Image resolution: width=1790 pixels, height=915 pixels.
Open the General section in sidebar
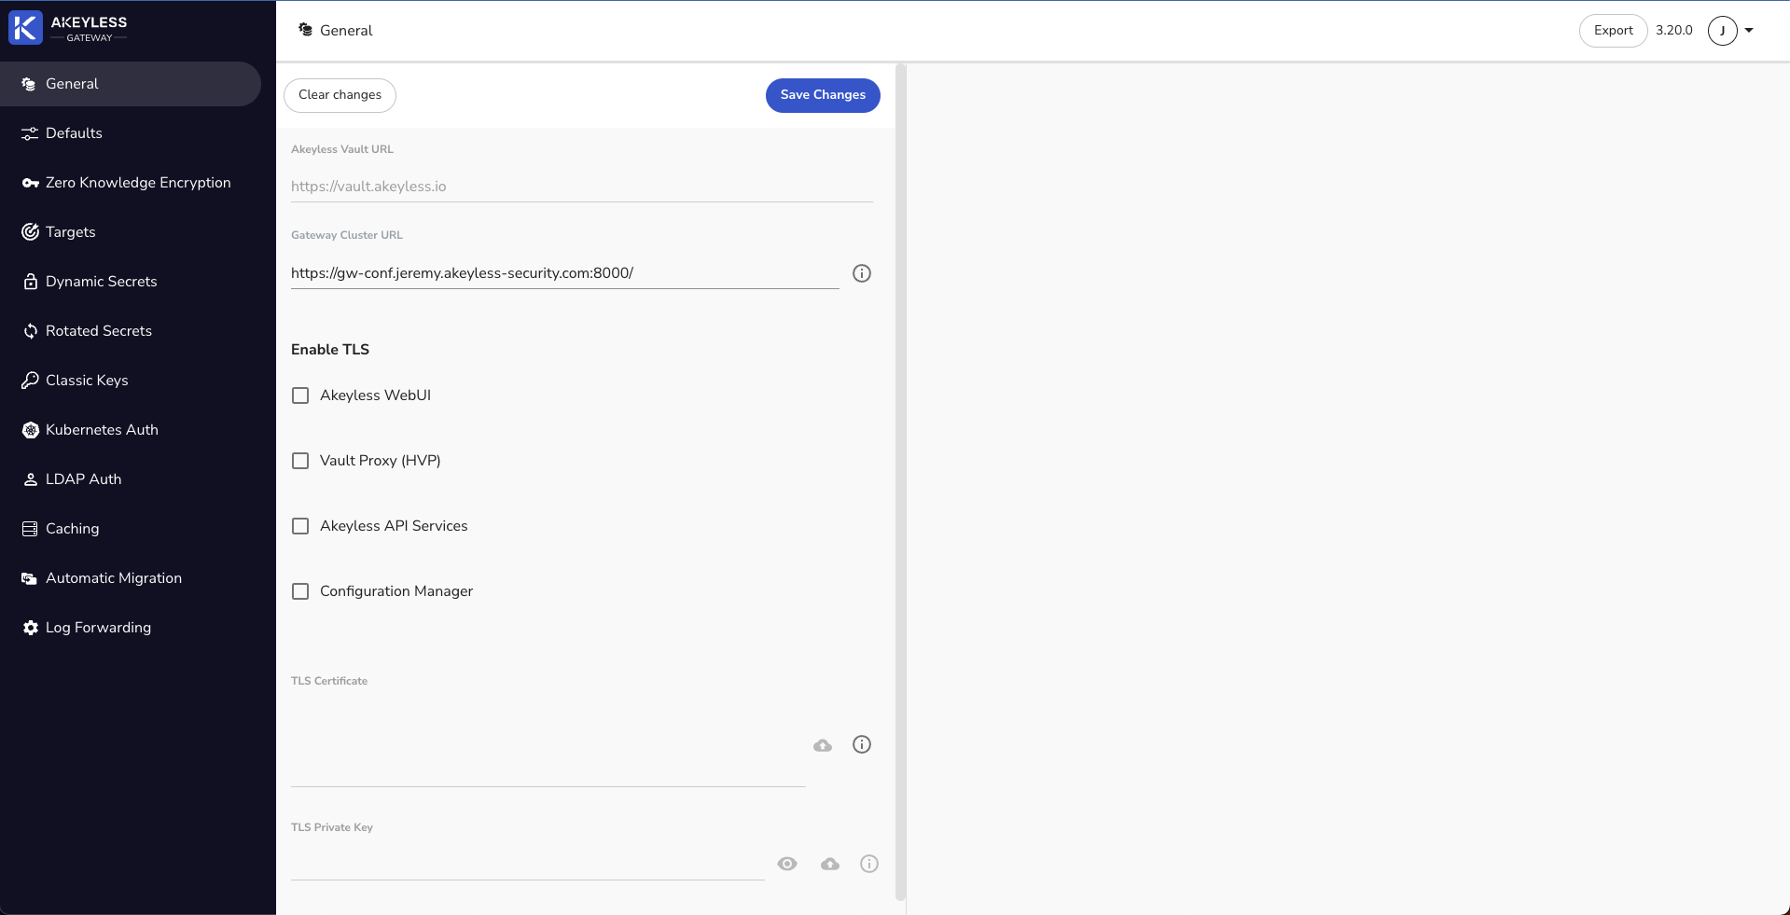[131, 84]
